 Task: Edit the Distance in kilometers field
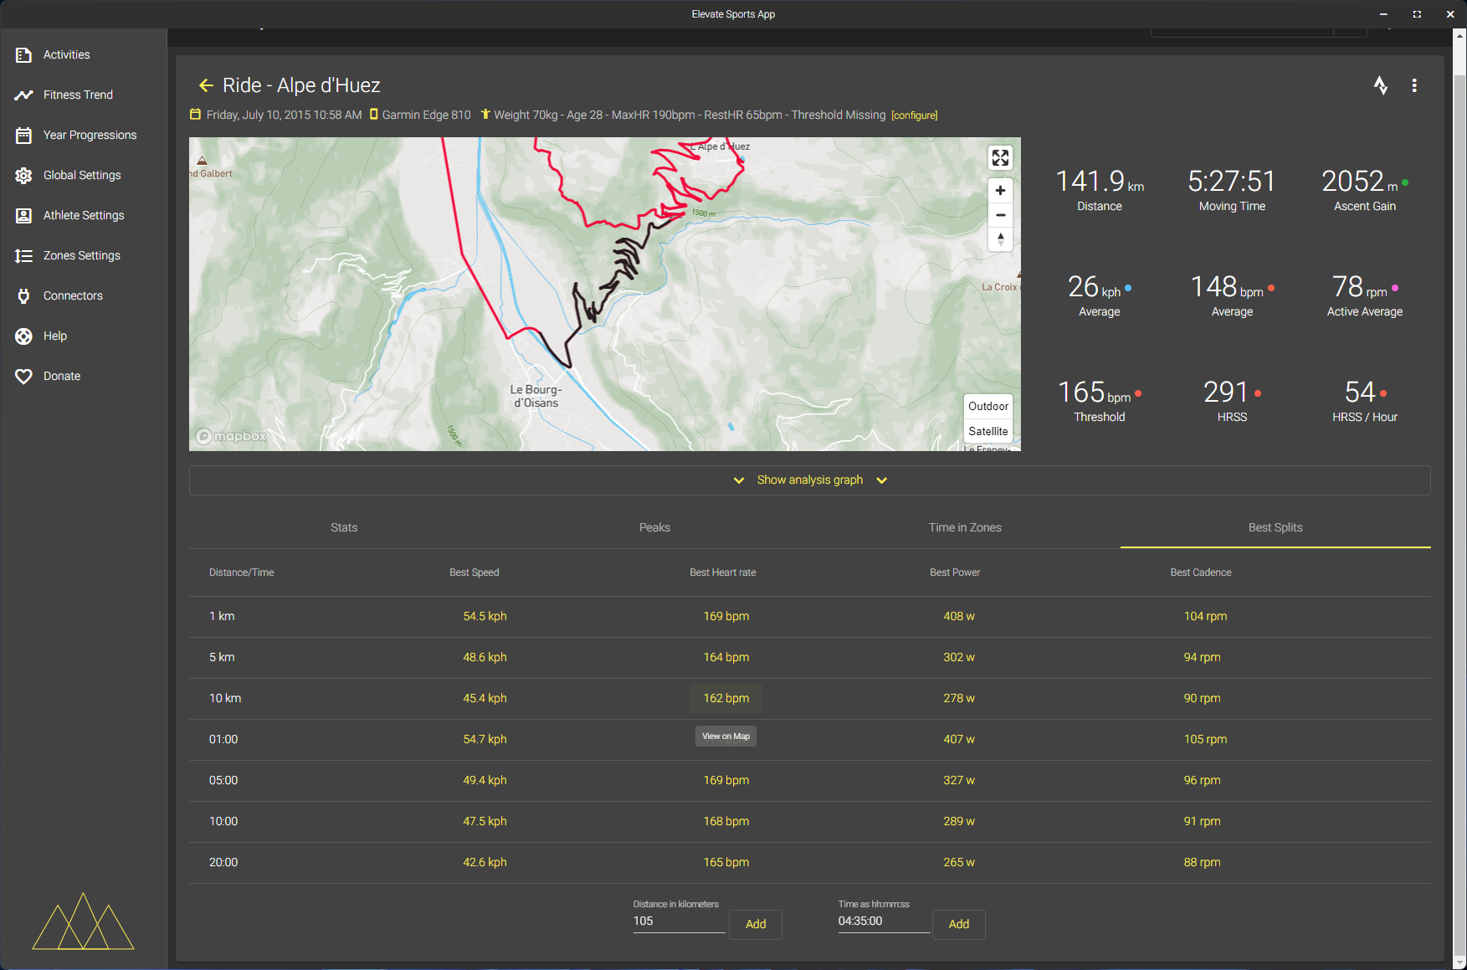(678, 921)
